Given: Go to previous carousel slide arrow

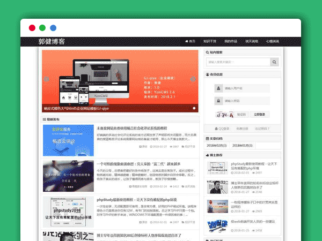Looking at the screenshot, I should pyautogui.click(x=47, y=79).
